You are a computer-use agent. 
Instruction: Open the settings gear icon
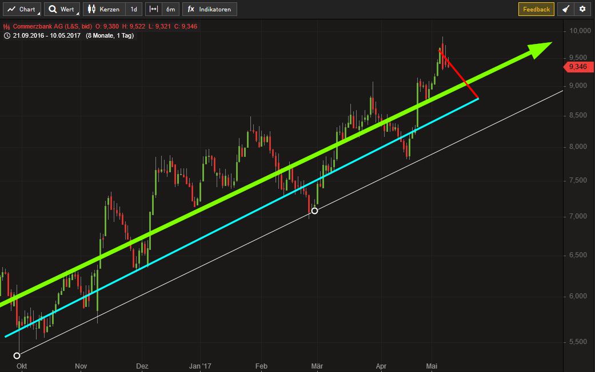582,9
